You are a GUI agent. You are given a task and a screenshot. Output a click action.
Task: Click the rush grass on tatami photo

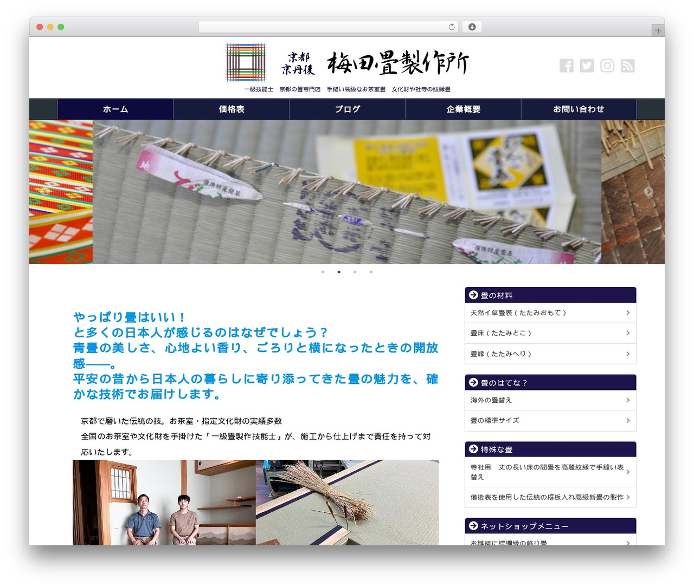click(347, 503)
